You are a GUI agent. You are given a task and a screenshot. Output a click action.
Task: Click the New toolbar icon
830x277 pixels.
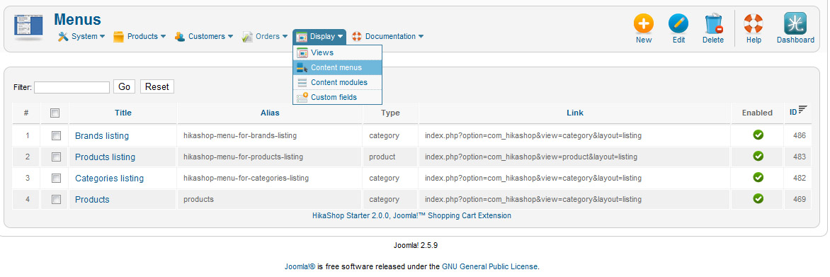[644, 24]
